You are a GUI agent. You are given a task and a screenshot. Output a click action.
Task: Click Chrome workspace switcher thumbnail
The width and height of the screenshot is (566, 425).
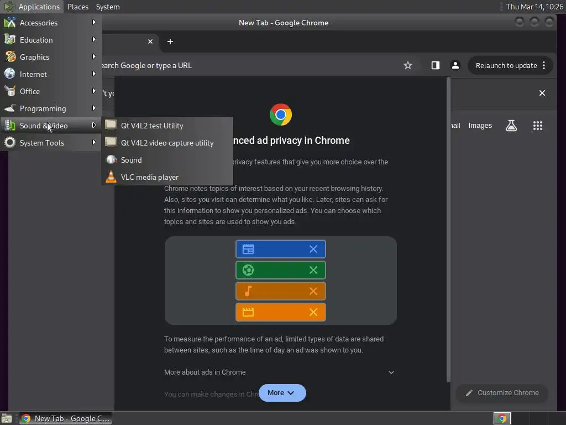coord(502,418)
